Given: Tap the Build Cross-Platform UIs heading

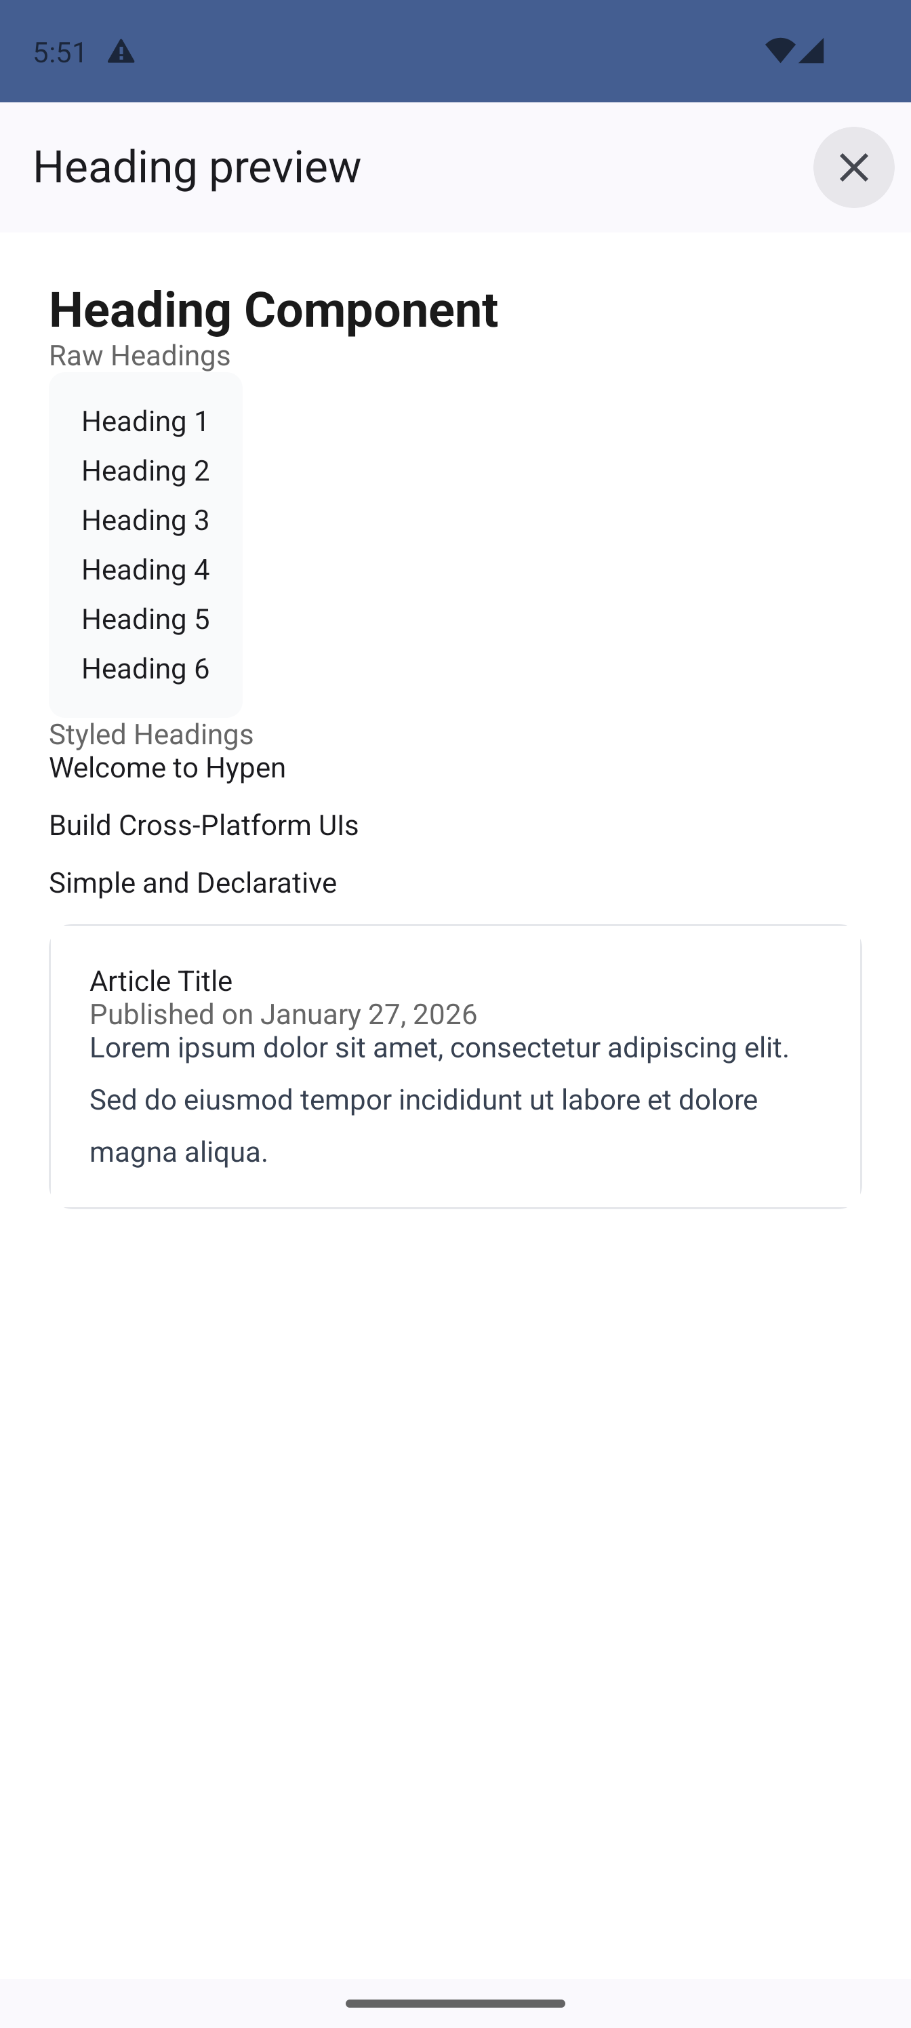Looking at the screenshot, I should [x=203, y=825].
